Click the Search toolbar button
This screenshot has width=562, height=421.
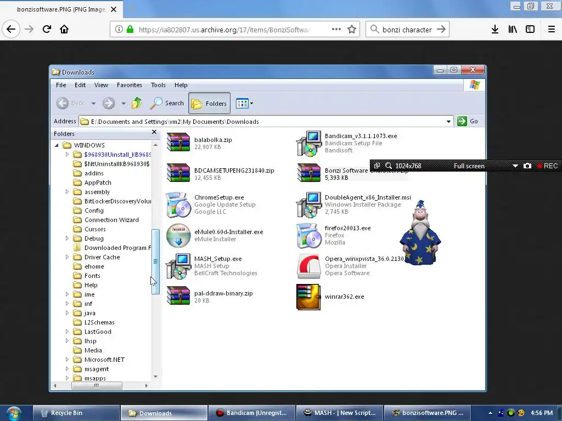pyautogui.click(x=167, y=103)
